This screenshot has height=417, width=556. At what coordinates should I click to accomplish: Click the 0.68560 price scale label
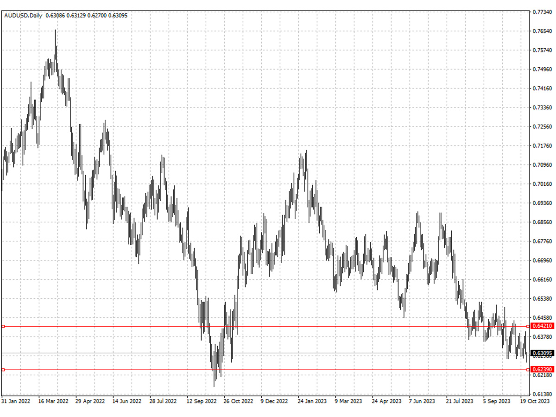click(x=542, y=222)
